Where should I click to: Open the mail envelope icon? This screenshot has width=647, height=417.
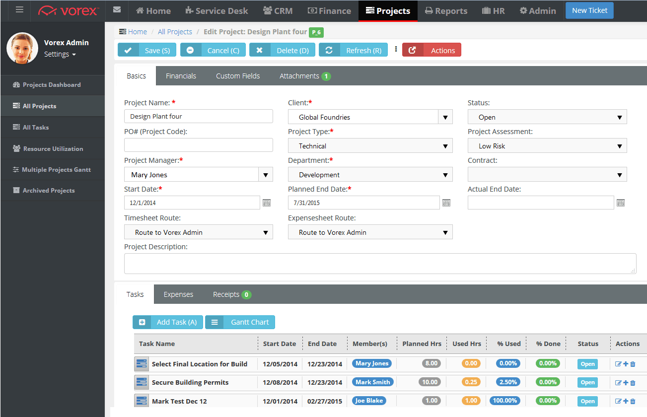tap(117, 10)
